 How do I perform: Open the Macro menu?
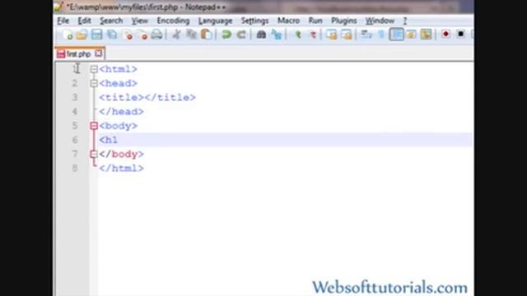(288, 21)
